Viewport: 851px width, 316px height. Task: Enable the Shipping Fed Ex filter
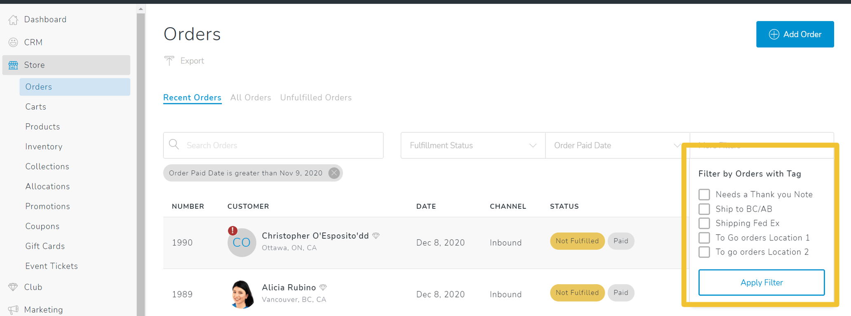pyautogui.click(x=704, y=223)
